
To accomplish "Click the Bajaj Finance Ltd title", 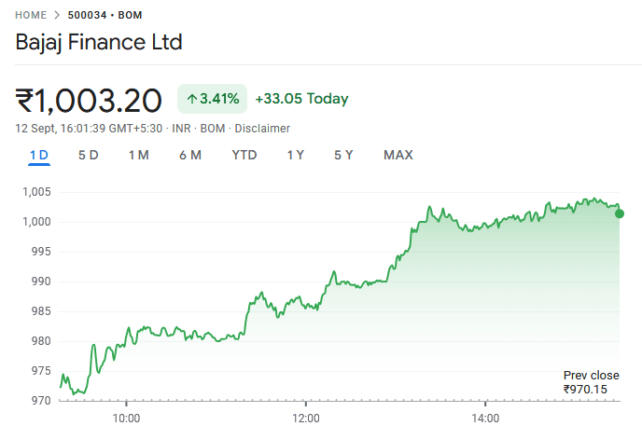I will click(99, 42).
